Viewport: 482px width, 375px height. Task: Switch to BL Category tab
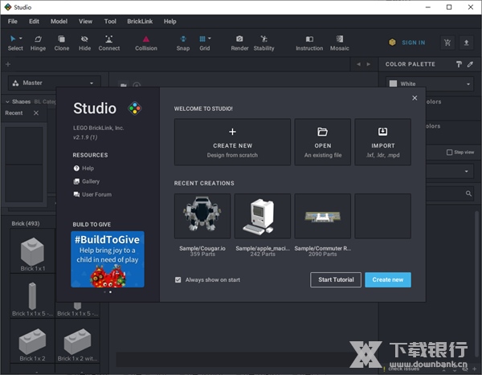45,102
